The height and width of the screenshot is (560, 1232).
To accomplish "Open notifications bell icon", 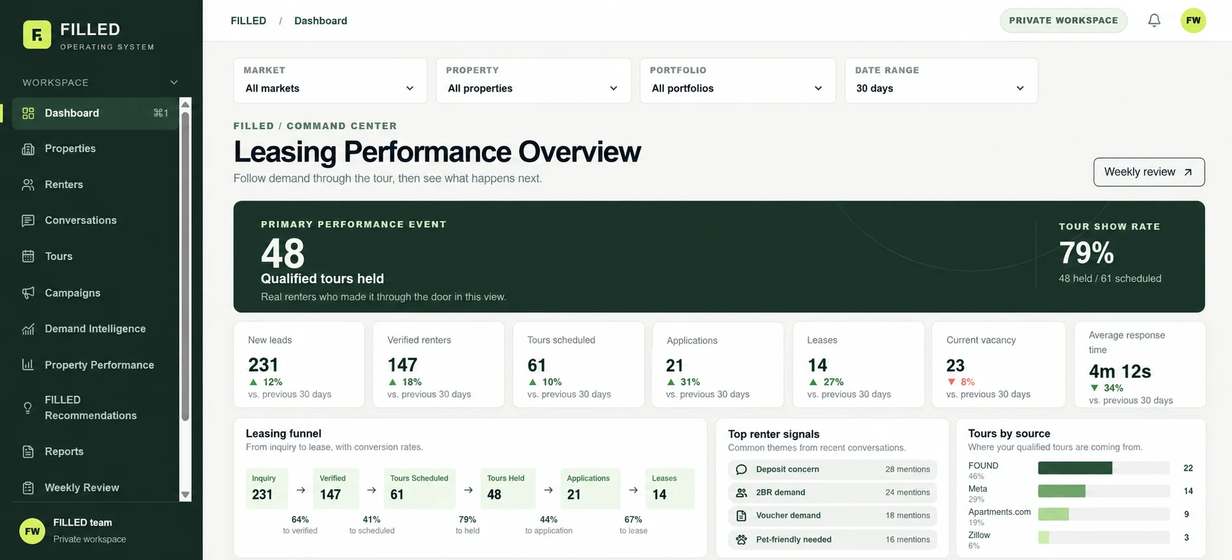I will pyautogui.click(x=1154, y=21).
